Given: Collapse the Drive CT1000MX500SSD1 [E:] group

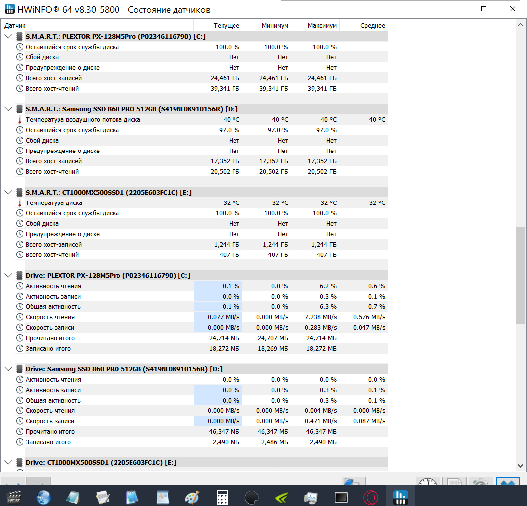Looking at the screenshot, I should 8,463.
